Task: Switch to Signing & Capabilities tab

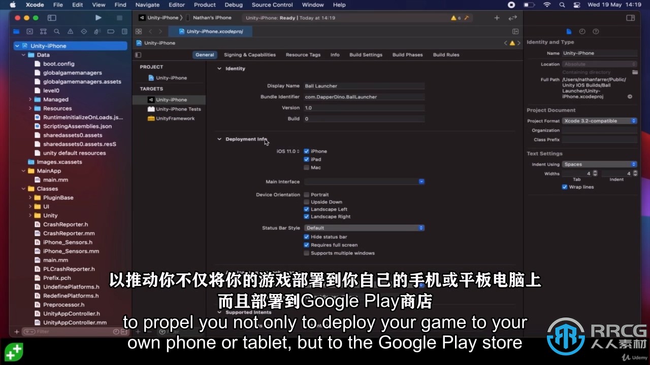Action: pyautogui.click(x=250, y=55)
